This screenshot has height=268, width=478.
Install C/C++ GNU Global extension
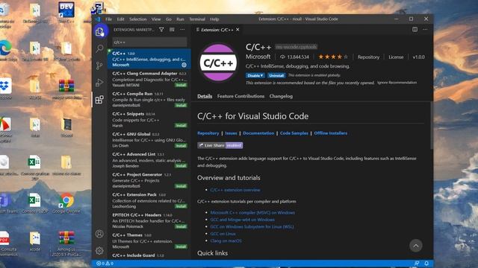click(x=181, y=146)
